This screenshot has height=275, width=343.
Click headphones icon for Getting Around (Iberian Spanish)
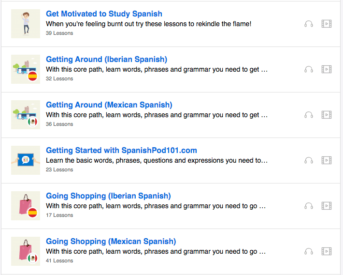pos(309,69)
